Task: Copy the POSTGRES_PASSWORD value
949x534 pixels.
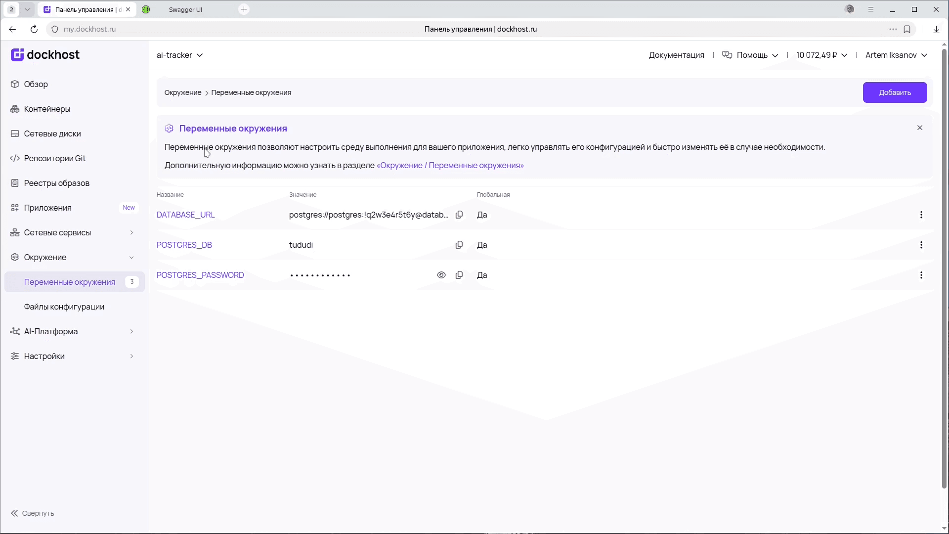Action: pos(459,275)
